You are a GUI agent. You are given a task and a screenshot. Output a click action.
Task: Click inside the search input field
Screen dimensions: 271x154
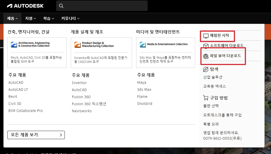pyautogui.click(x=102, y=6)
